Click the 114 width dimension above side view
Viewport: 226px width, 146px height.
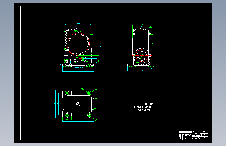(x=142, y=24)
